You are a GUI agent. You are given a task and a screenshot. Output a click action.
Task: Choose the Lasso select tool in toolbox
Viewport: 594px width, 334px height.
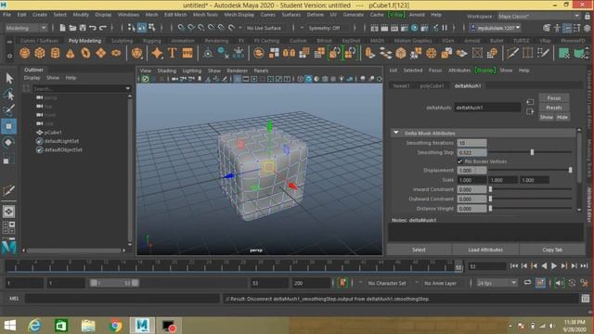(x=8, y=95)
